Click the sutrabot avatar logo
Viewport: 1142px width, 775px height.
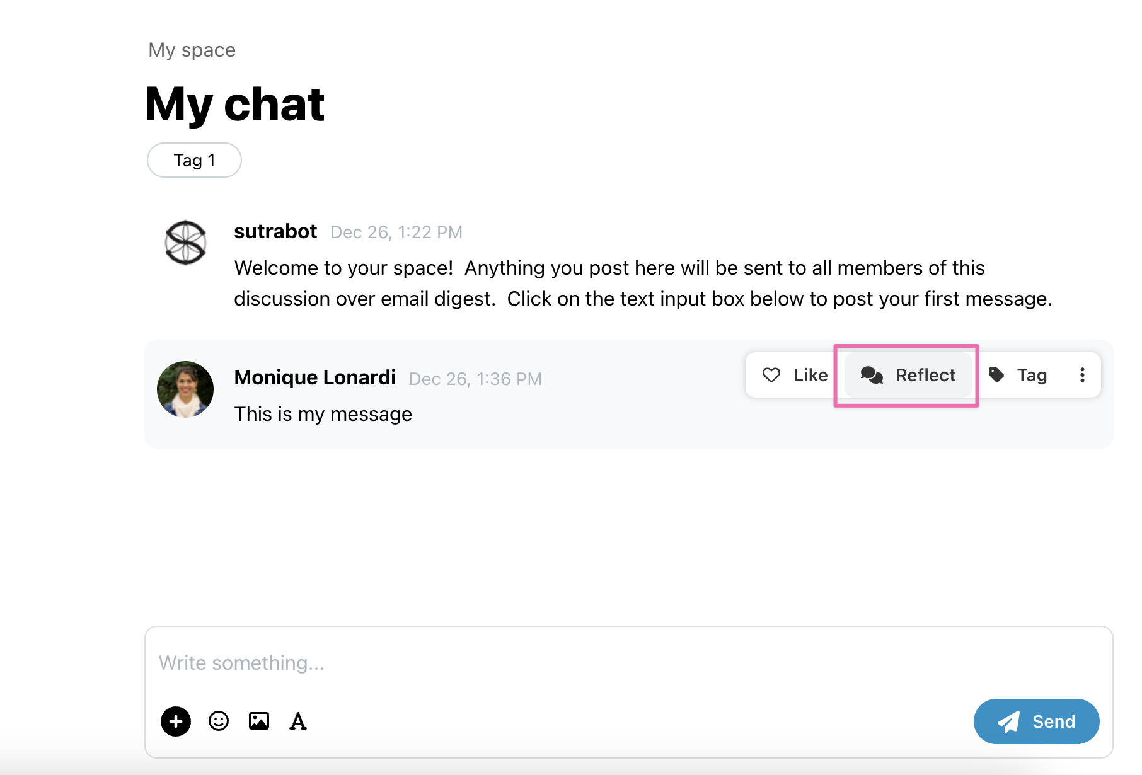185,243
